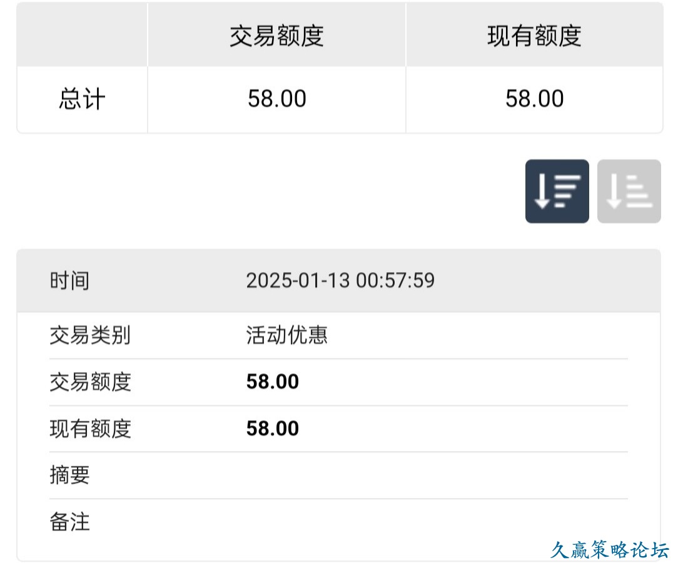
Task: Click the 现有额度 label in record details
Action: (x=90, y=429)
